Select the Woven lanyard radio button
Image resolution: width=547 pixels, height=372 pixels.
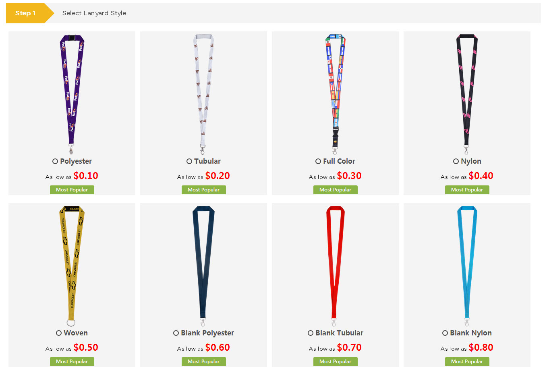coord(59,333)
